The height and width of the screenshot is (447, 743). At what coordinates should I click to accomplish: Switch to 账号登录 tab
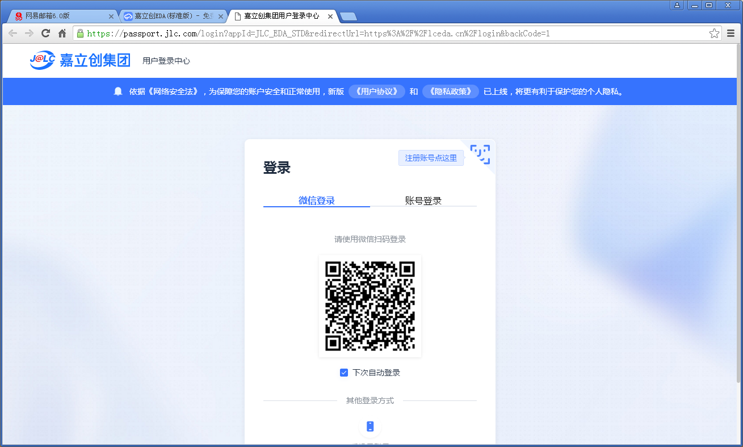point(423,200)
